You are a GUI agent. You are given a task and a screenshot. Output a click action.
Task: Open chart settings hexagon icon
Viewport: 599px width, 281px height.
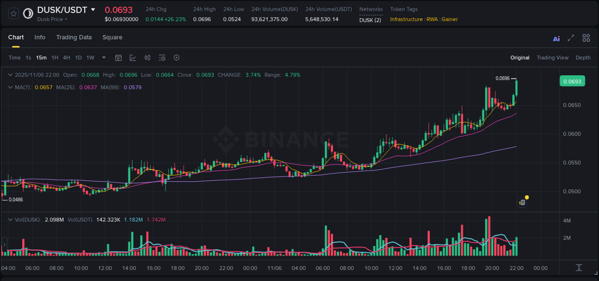click(176, 58)
